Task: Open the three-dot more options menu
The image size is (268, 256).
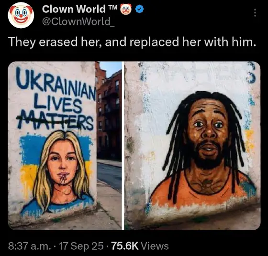Action: click(255, 13)
